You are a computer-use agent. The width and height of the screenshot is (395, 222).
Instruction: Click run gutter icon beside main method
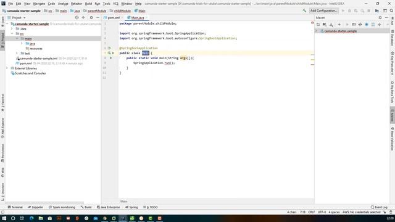pos(111,58)
